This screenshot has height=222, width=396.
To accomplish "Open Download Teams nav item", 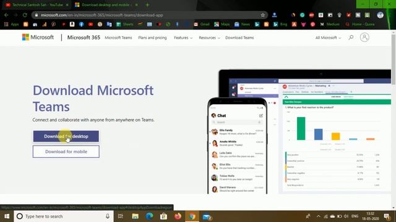I will coord(239,38).
